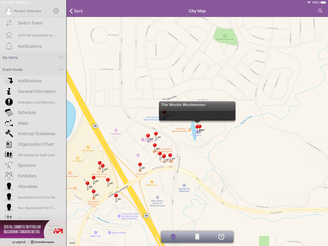This screenshot has height=246, width=328.
Task: Click the Kachina Westminster restaurant label
Action: pyautogui.click(x=179, y=130)
